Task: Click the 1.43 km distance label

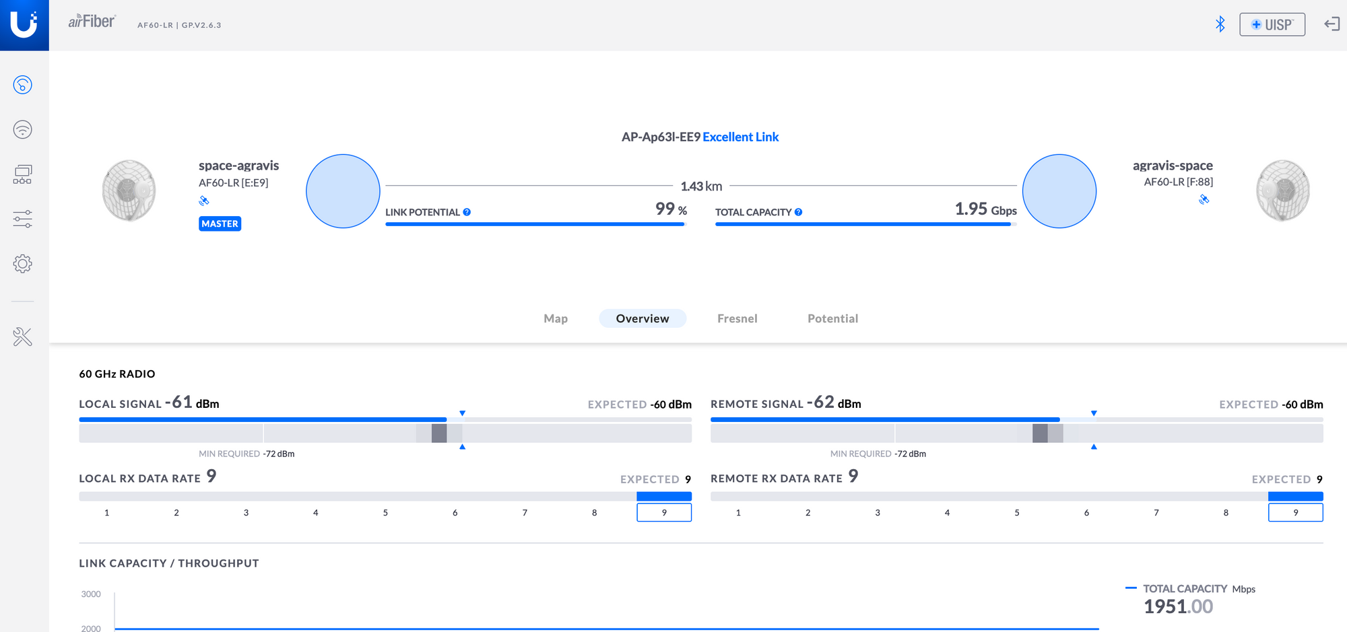Action: click(701, 186)
